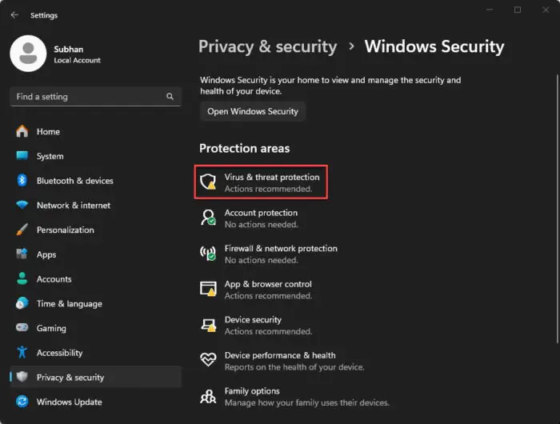Open Firewall & network protection
The width and height of the screenshot is (560, 424).
(269, 254)
